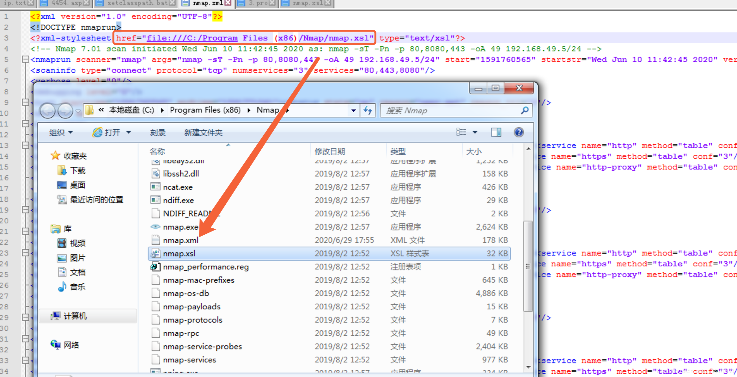Viewport: 737px width, 377px height.
Task: Click the refresh icon beside address bar
Action: click(368, 110)
